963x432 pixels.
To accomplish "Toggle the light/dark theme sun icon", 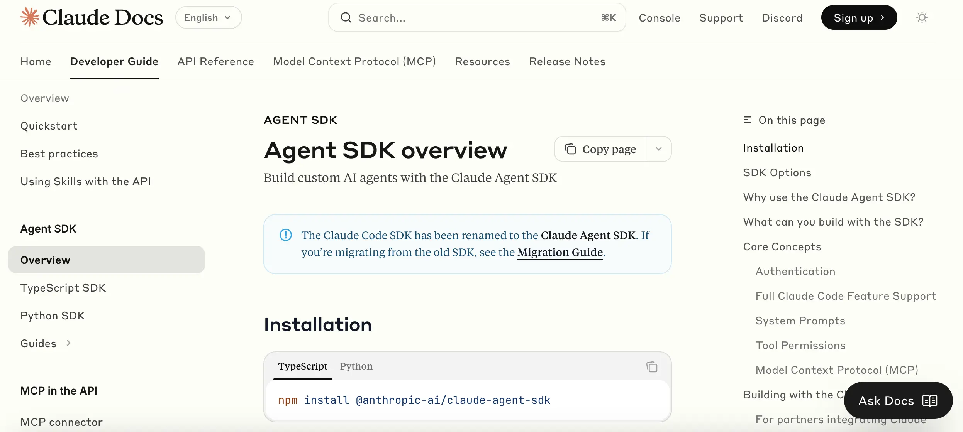I will (x=922, y=17).
